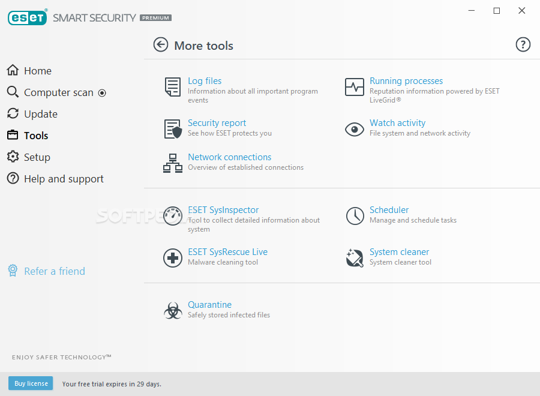
Task: Click the Scheduler clock icon
Action: (x=355, y=216)
